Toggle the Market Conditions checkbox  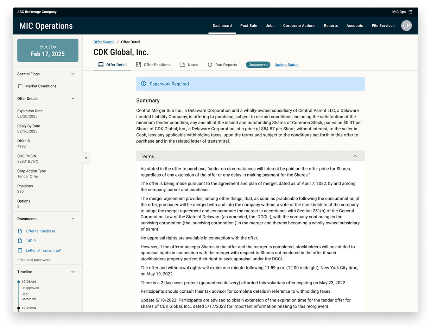tap(20, 86)
